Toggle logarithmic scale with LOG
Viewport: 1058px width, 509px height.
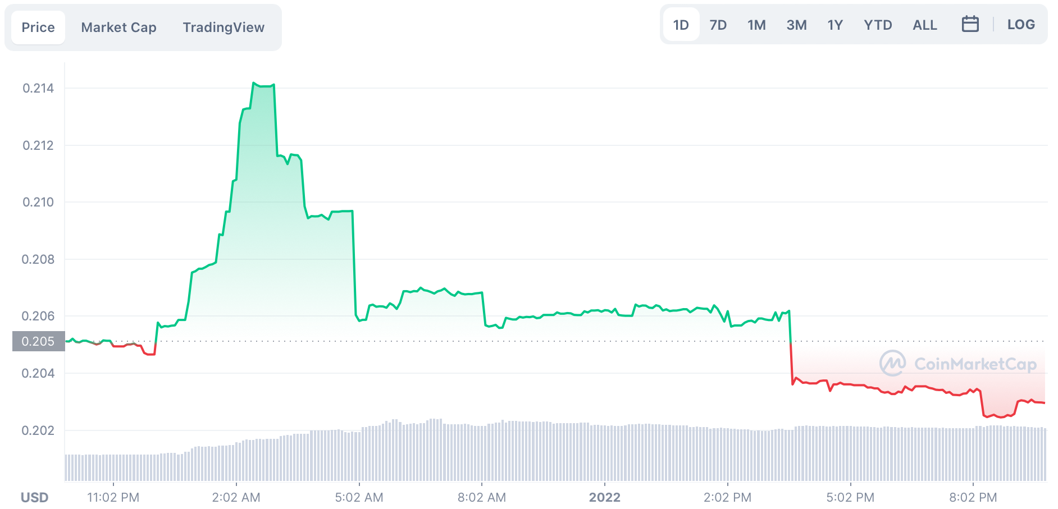[x=1021, y=24]
